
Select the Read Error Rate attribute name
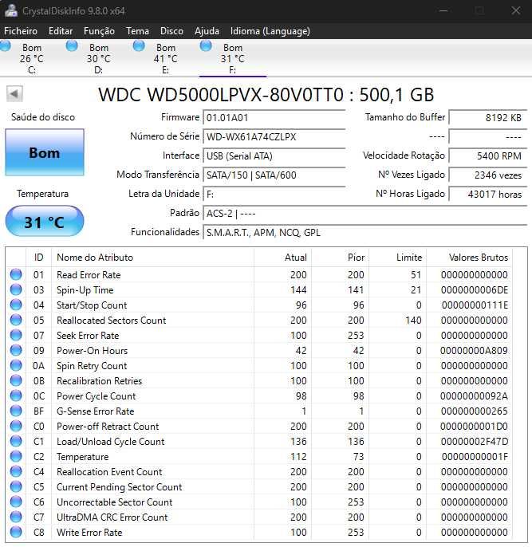[89, 275]
